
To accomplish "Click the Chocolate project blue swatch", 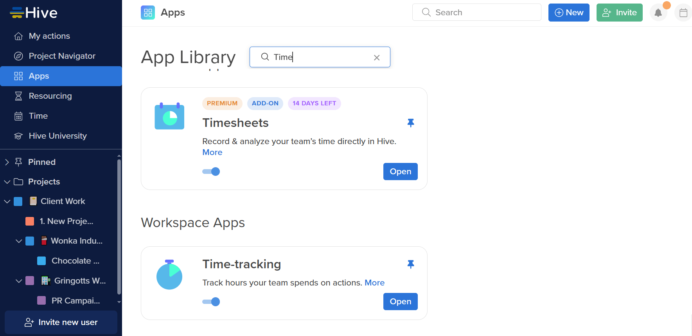I will pos(41,261).
